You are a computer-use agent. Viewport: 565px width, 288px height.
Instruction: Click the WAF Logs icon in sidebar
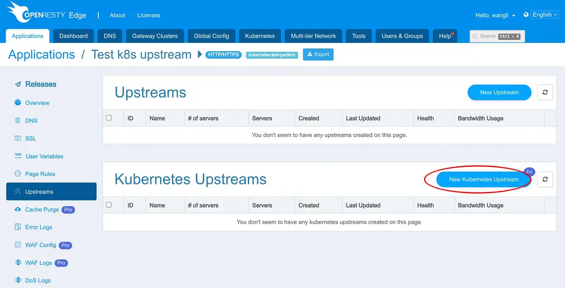click(17, 263)
